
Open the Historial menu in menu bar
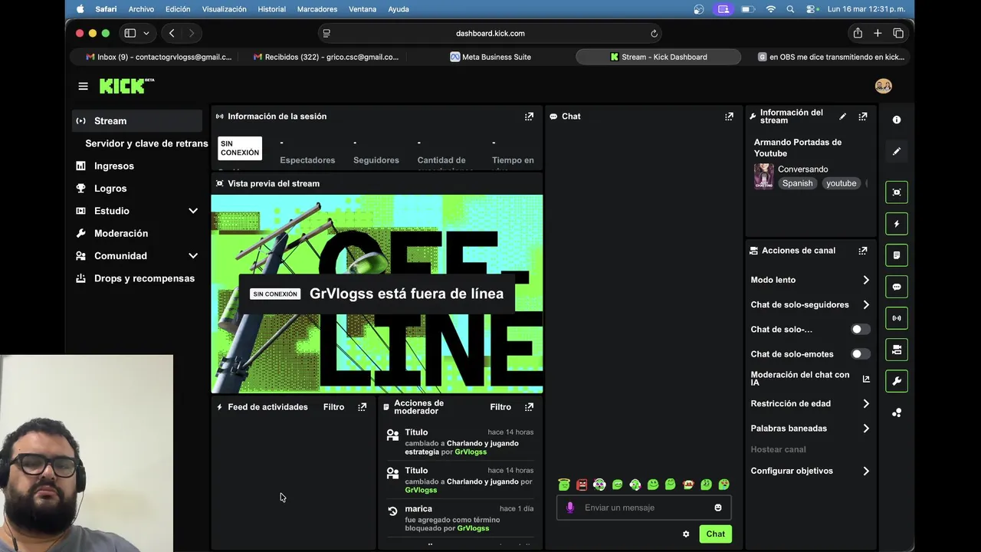(271, 9)
